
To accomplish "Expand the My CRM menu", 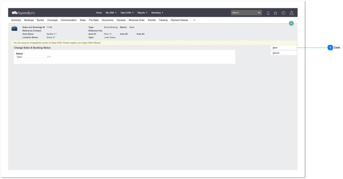I will [x=111, y=13].
